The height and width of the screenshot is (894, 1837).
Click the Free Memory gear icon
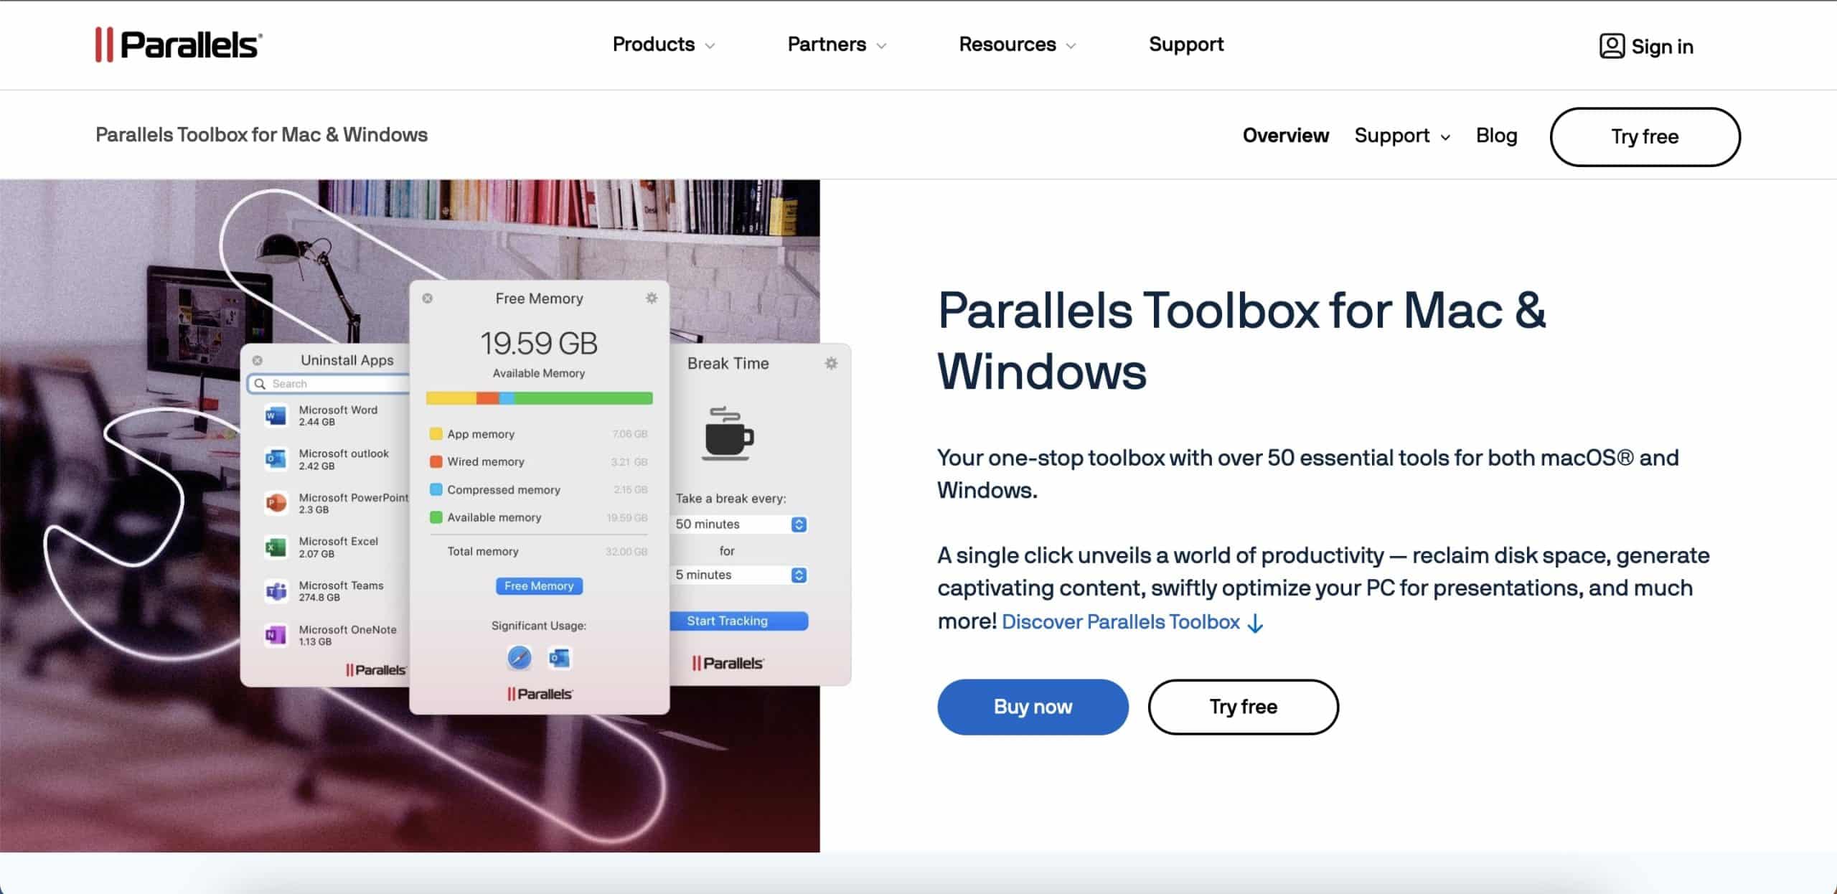651,298
